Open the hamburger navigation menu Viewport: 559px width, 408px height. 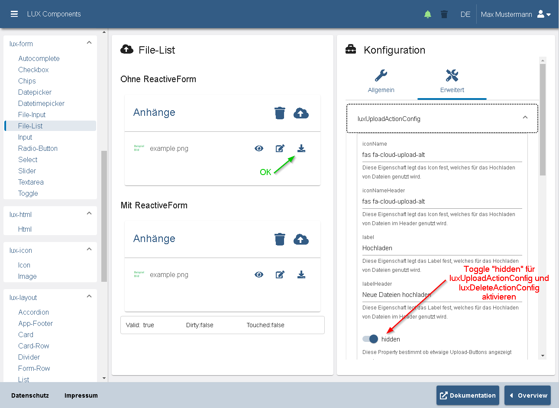click(14, 14)
